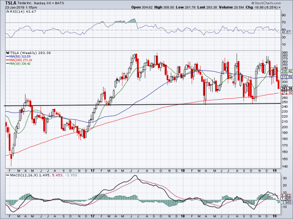Click the red MA(200) 272.10 legend entry
The width and height of the screenshot is (293, 219).
click(x=19, y=60)
